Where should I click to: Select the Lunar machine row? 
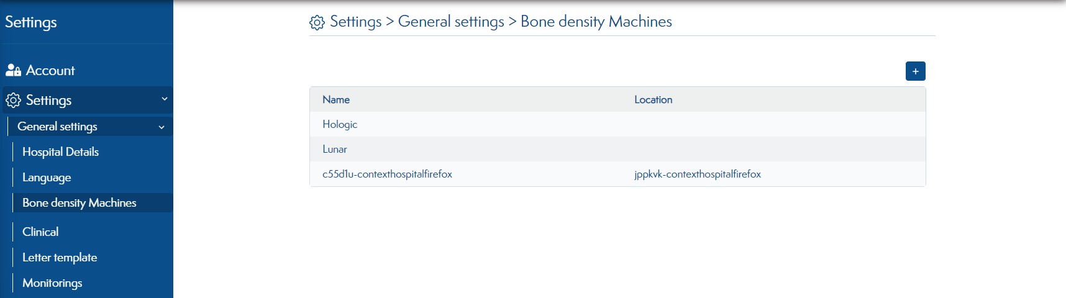click(x=617, y=149)
